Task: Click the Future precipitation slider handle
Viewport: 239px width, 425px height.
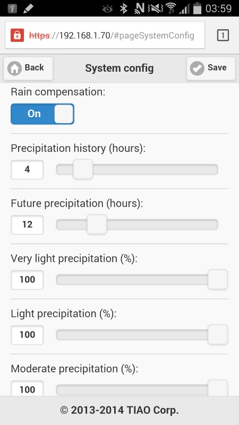Action: tap(97, 224)
